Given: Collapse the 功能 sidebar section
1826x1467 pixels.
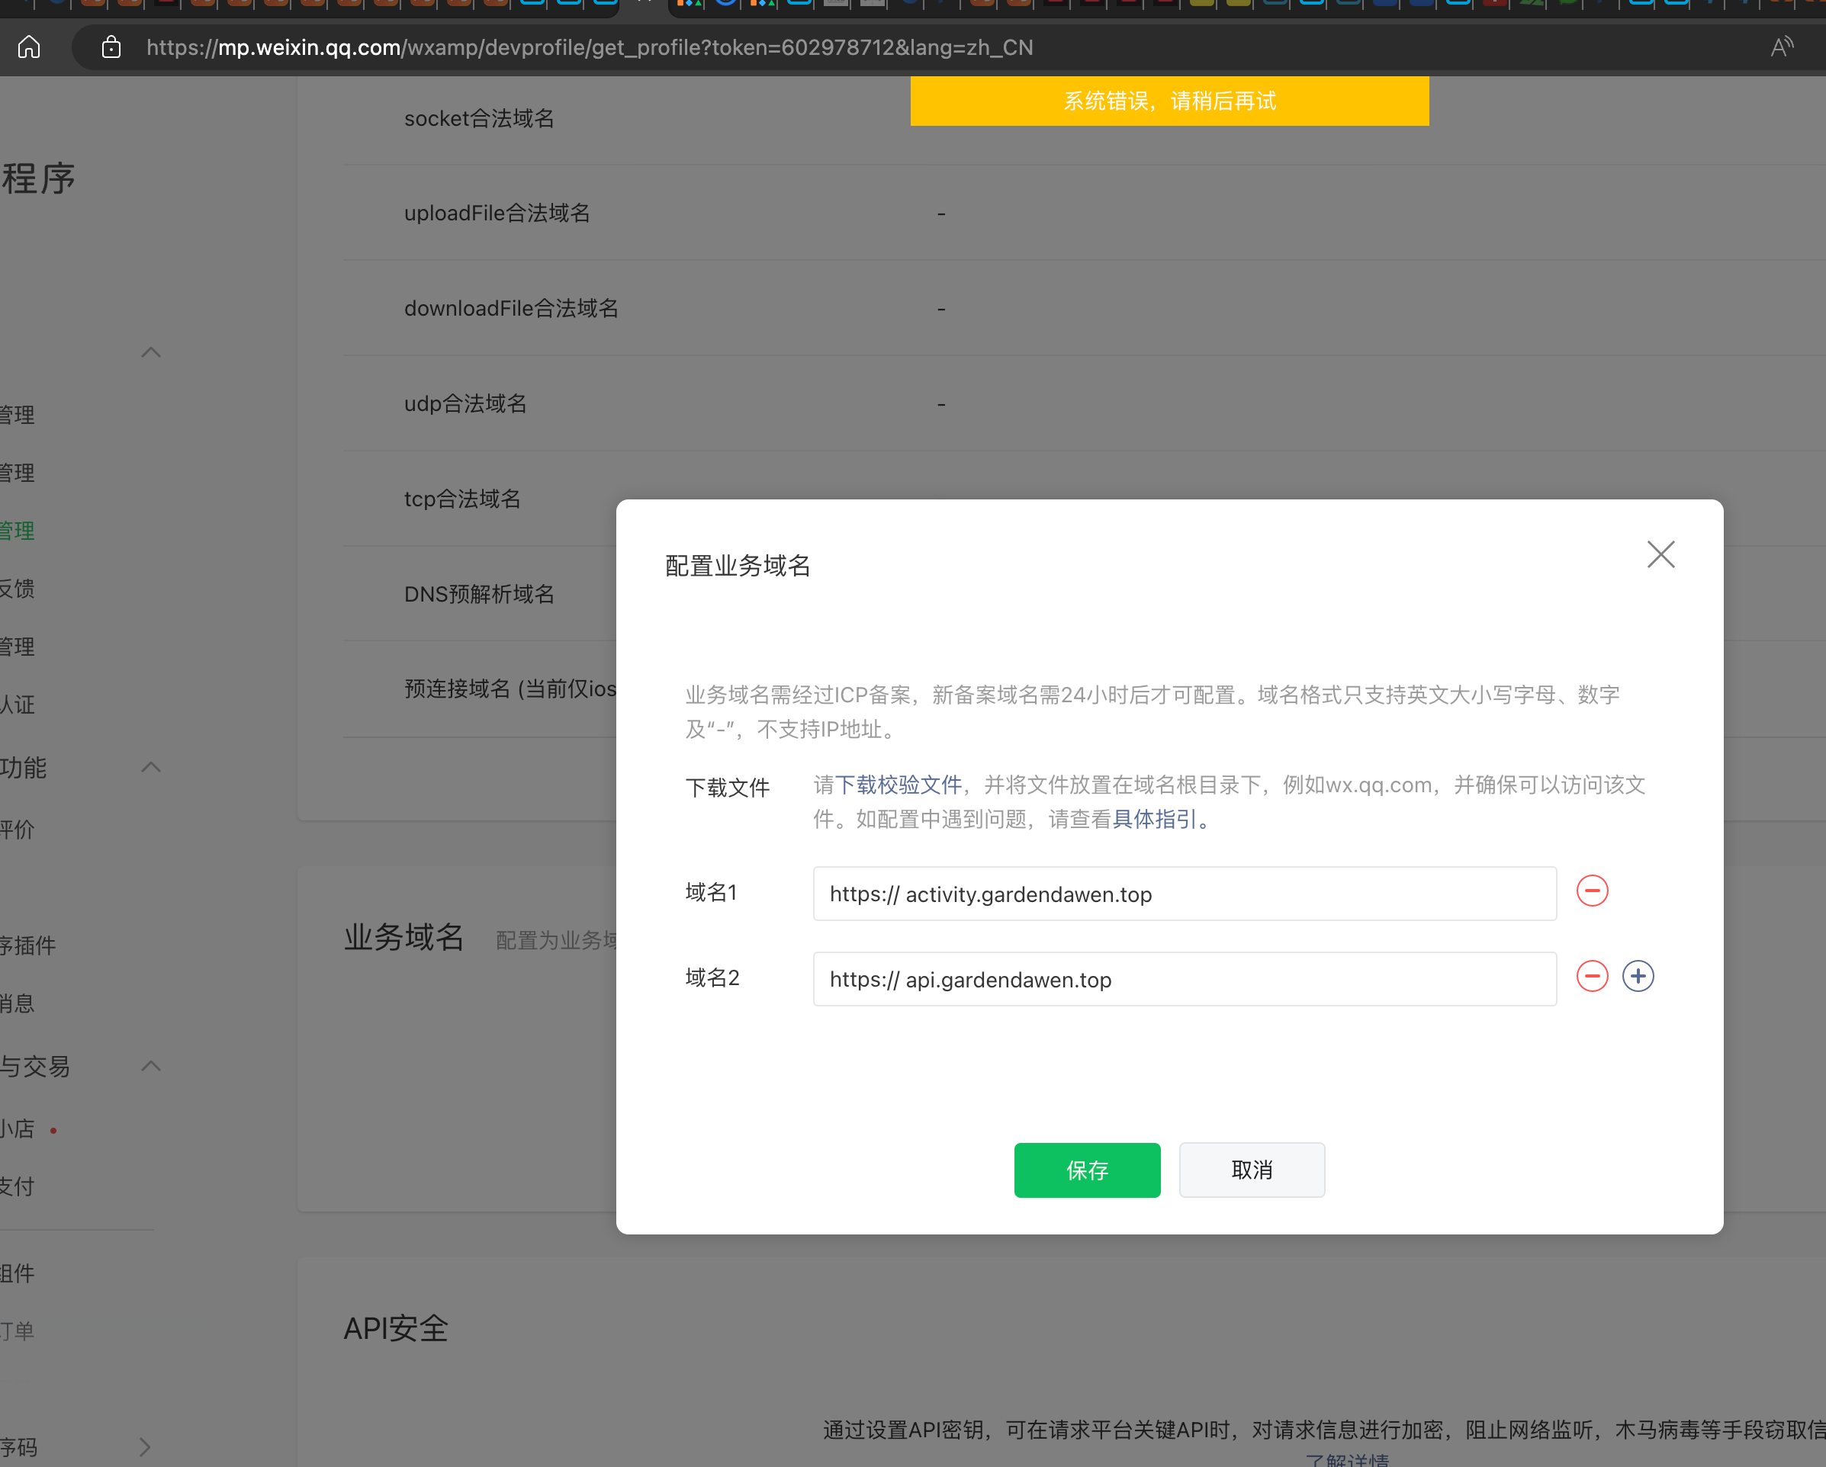Looking at the screenshot, I should coord(151,767).
